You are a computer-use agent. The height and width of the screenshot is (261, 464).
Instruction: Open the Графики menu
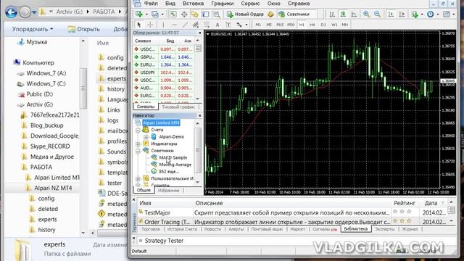223,4
